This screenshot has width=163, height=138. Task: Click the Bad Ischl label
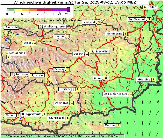11,27
